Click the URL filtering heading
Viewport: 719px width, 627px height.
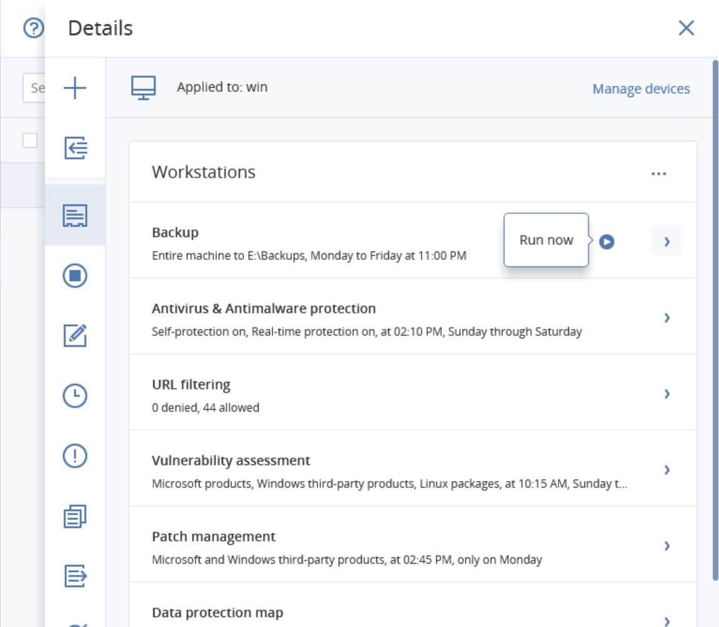[191, 385]
